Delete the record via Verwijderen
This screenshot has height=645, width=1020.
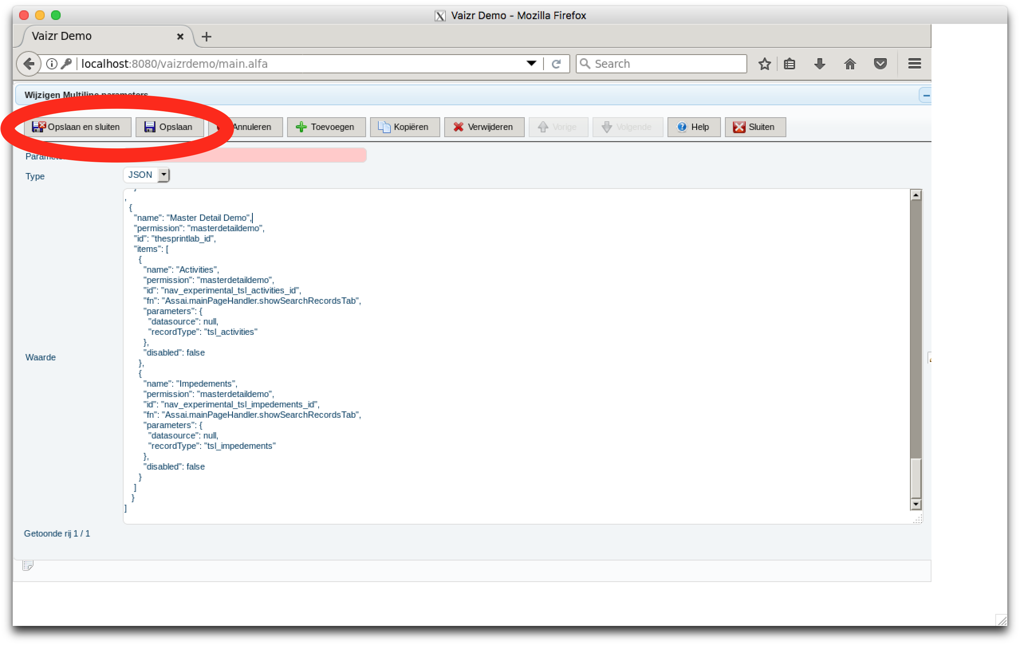pyautogui.click(x=484, y=127)
